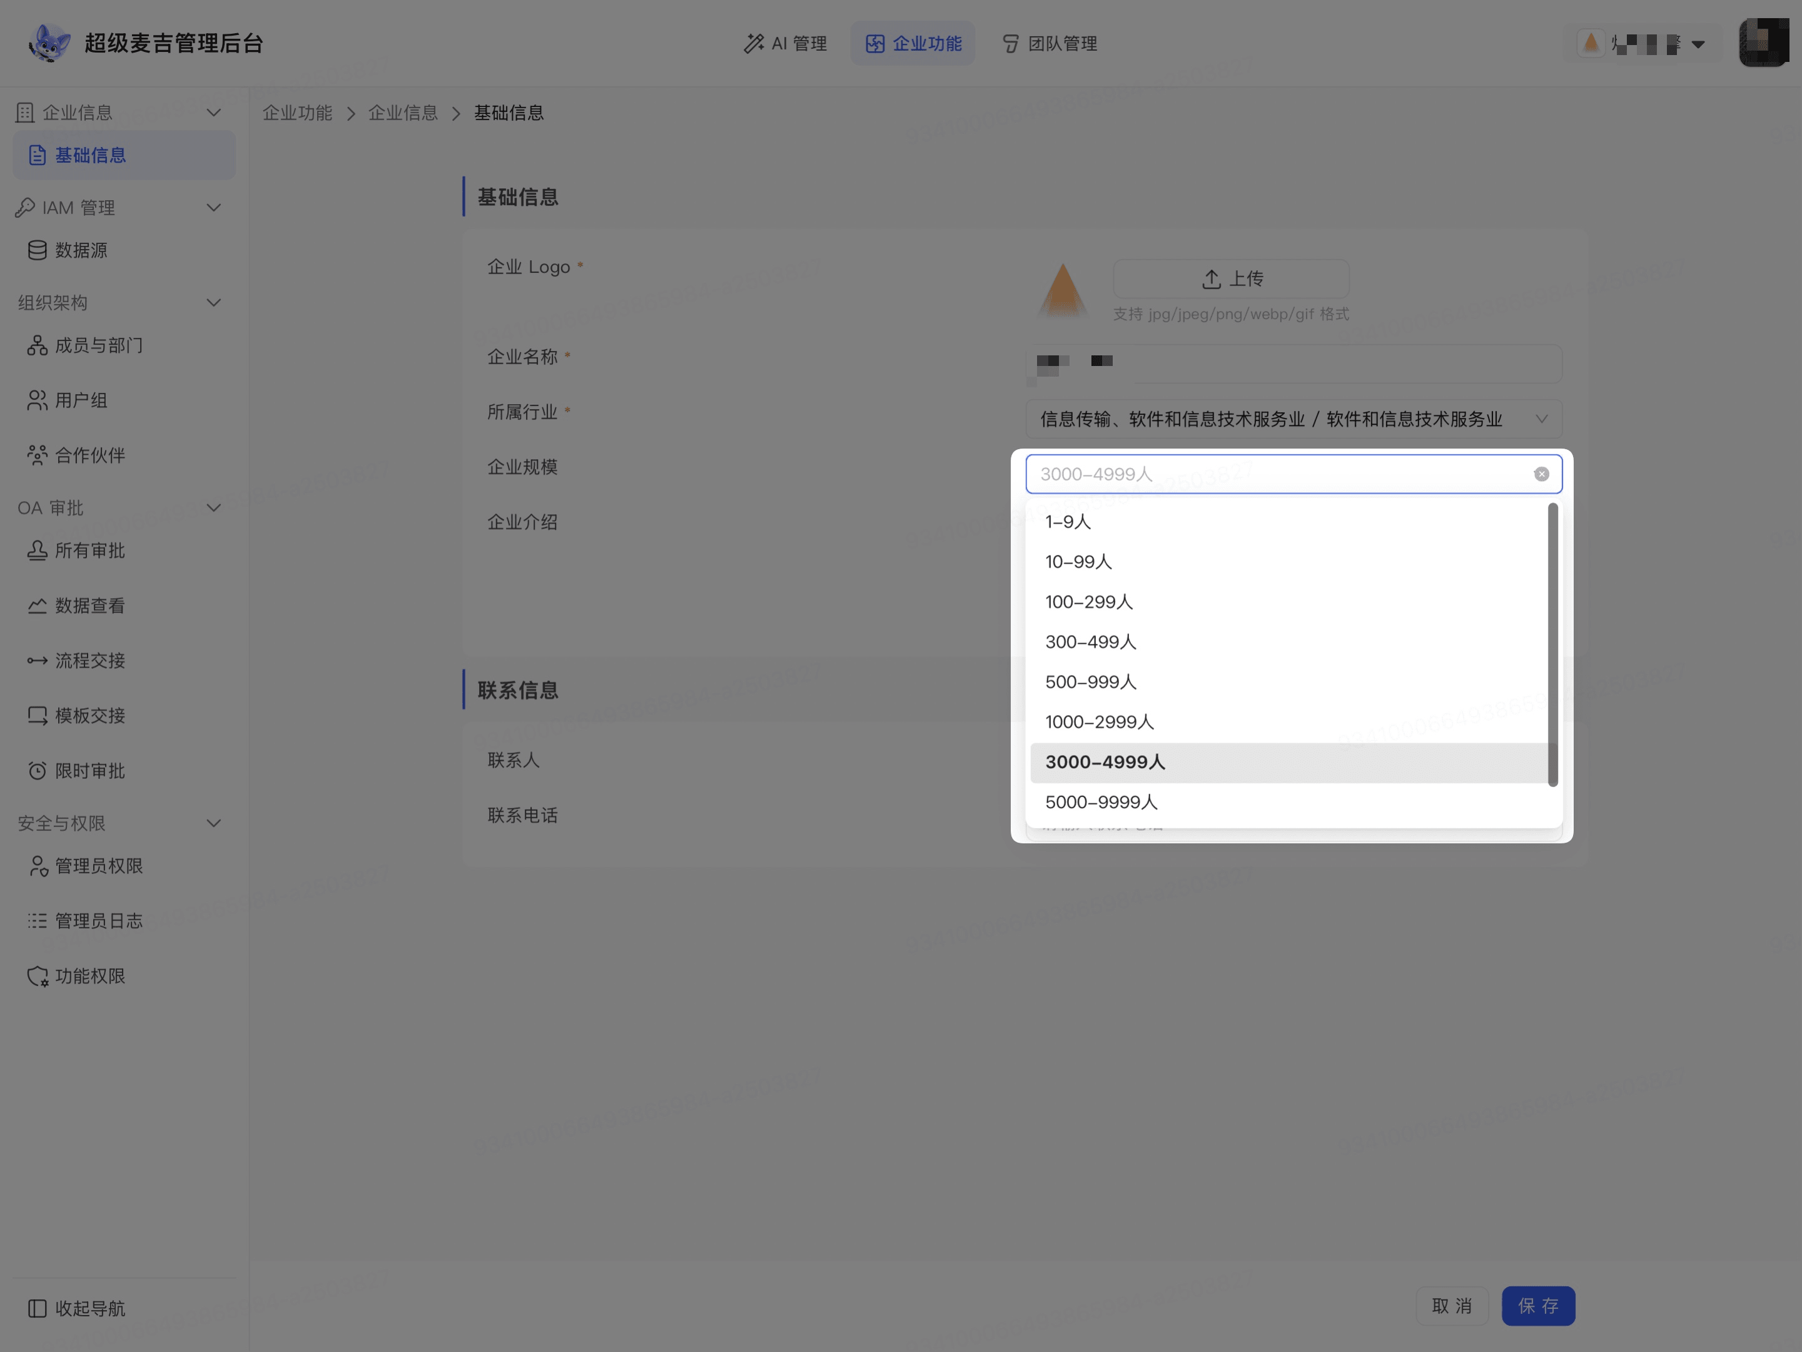
Task: Open the 数据源 sidebar item
Action: click(124, 250)
